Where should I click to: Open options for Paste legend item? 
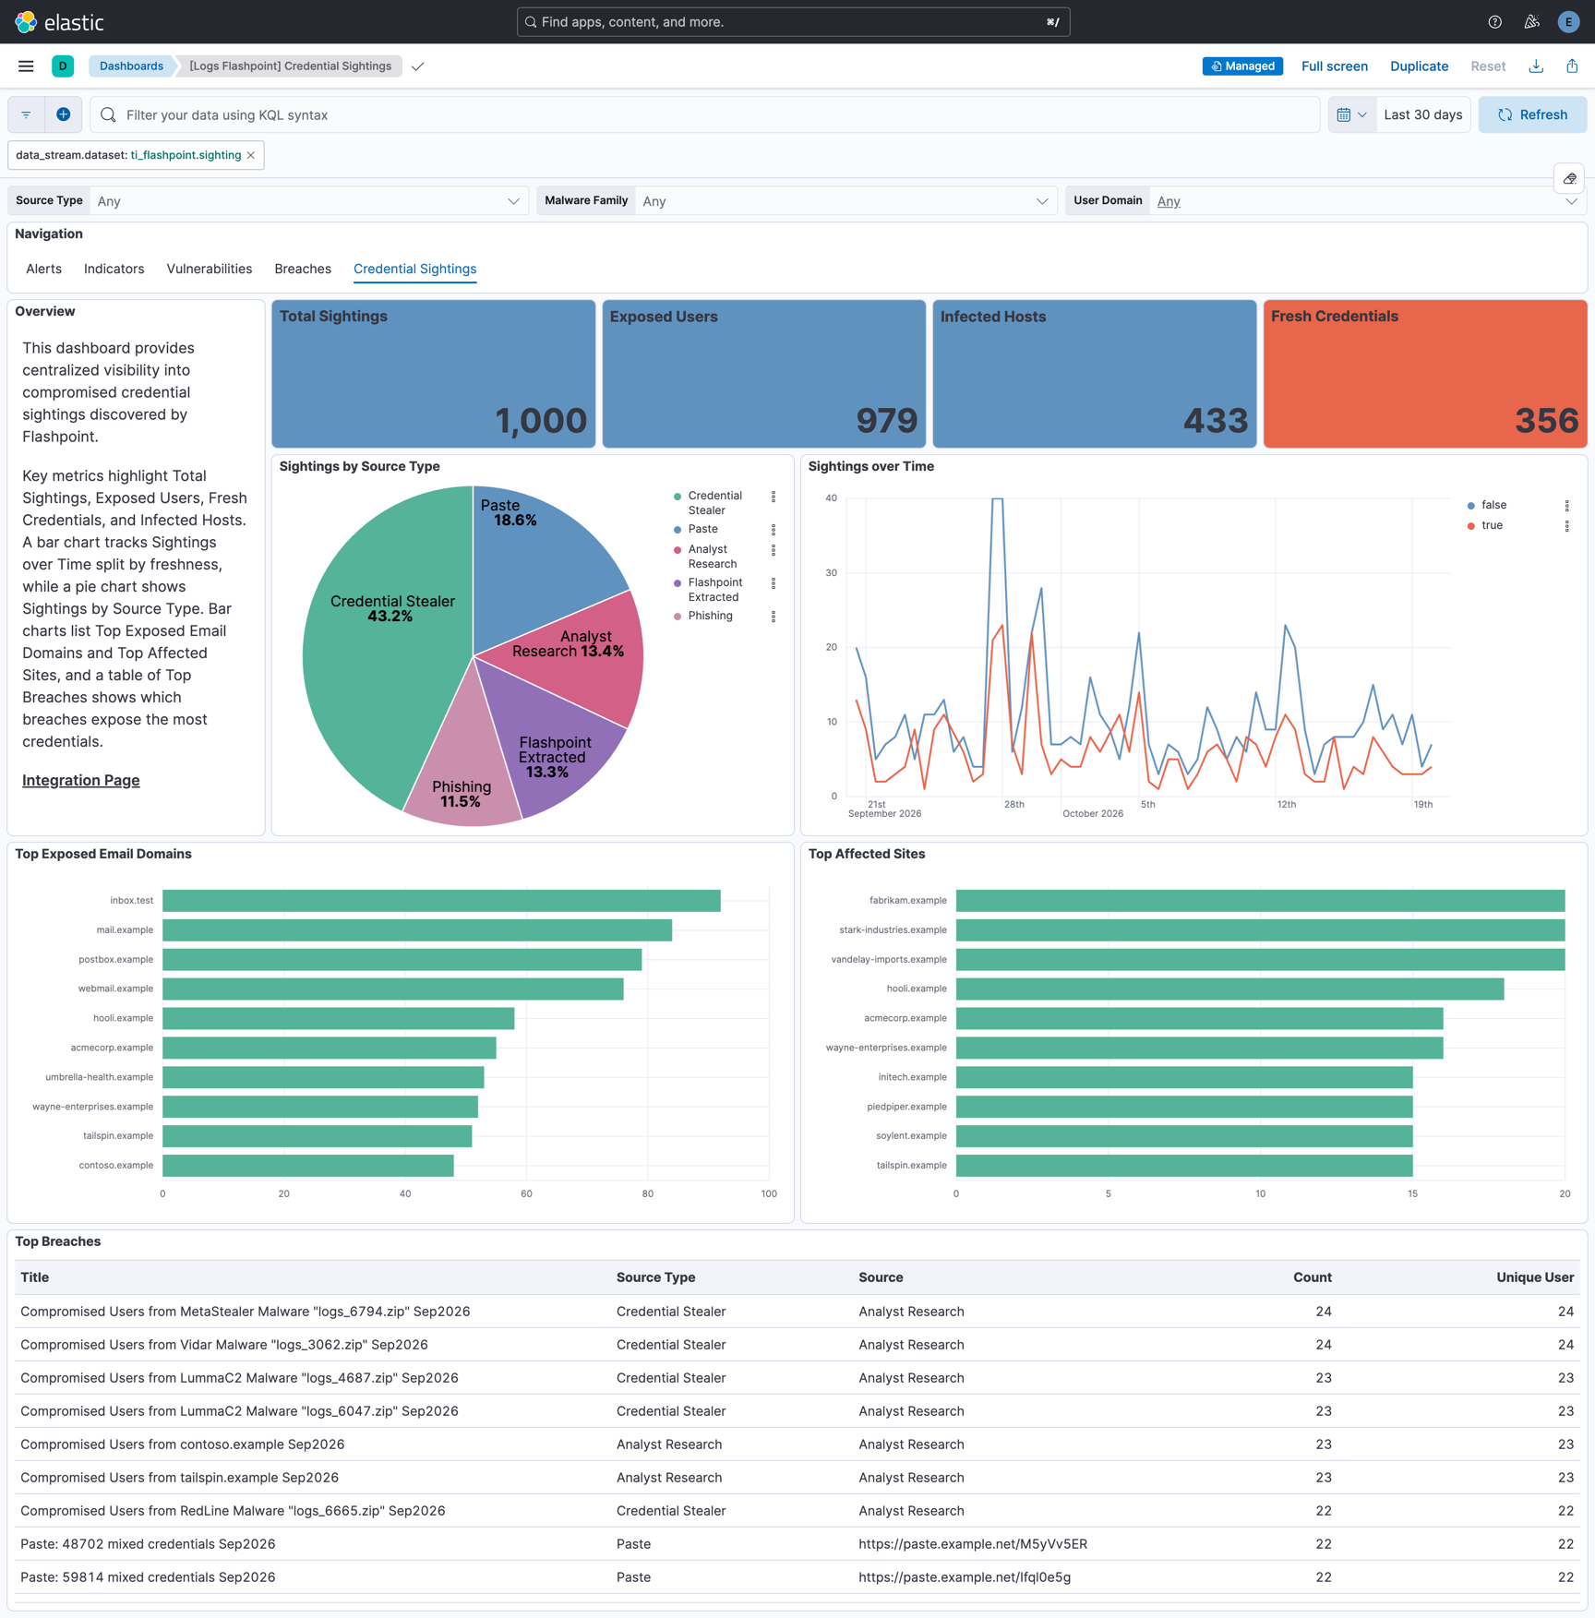[x=774, y=530]
